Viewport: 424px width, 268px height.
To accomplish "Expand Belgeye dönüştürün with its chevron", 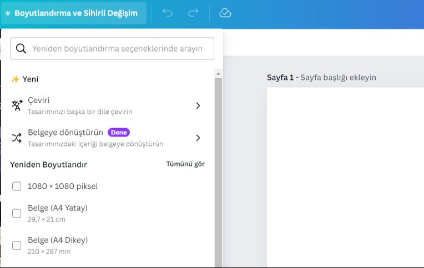I will click(x=198, y=138).
